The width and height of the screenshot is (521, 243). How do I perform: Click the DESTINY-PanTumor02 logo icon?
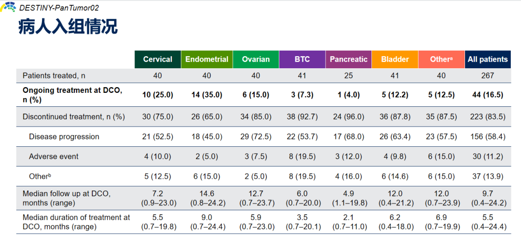pos(9,7)
